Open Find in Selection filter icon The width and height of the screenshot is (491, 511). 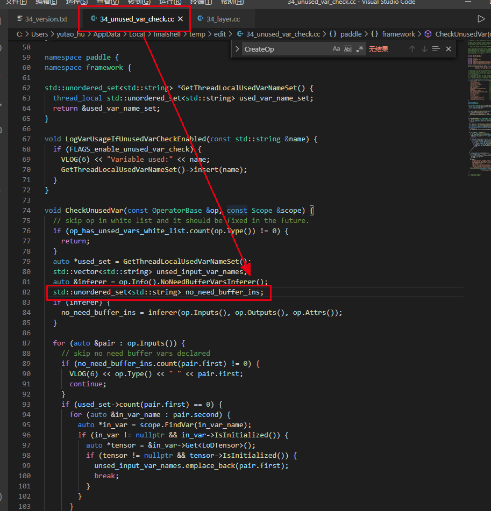[x=436, y=48]
